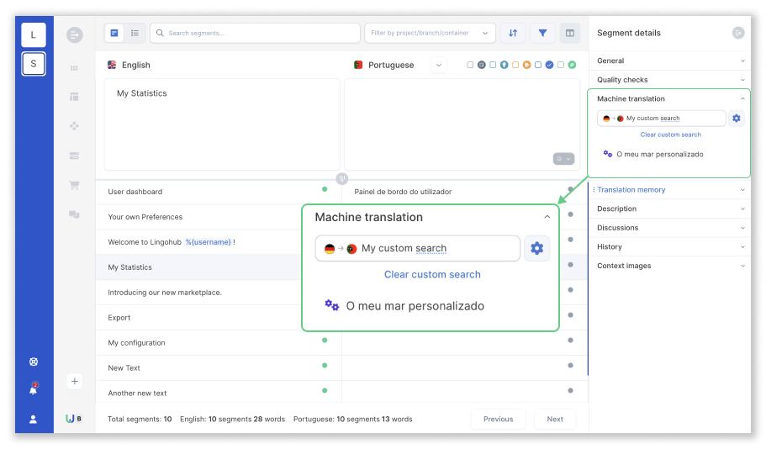Expand the General section
766x449 pixels.
[670, 61]
